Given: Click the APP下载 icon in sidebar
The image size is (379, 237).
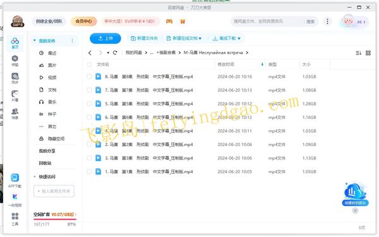Looking at the screenshot, I should pos(15,180).
